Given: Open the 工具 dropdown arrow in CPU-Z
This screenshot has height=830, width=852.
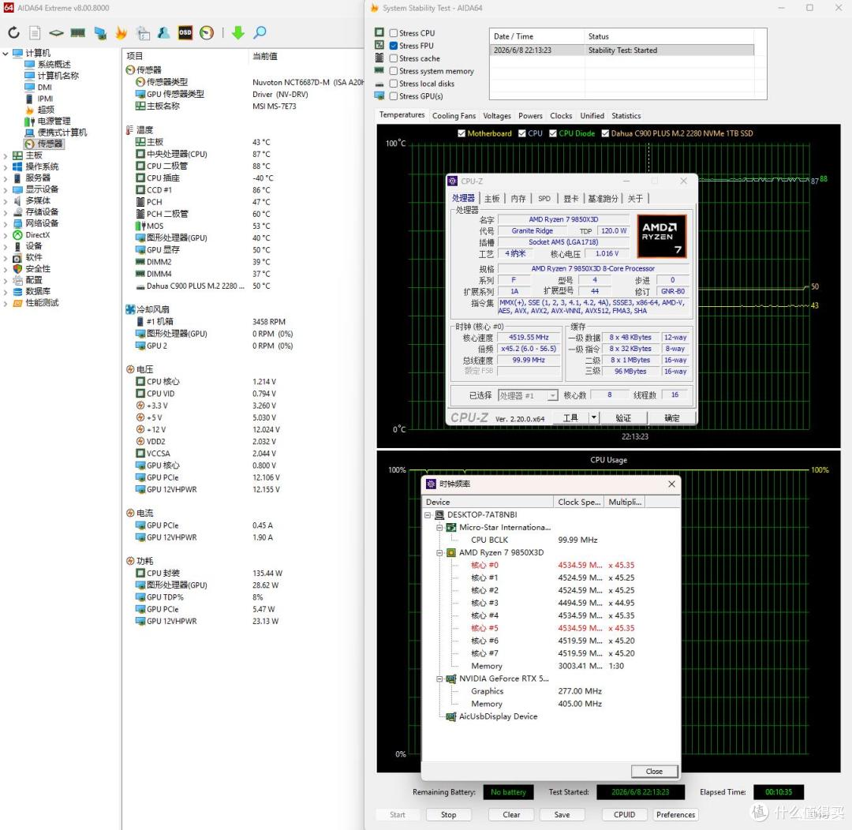Looking at the screenshot, I should 594,417.
